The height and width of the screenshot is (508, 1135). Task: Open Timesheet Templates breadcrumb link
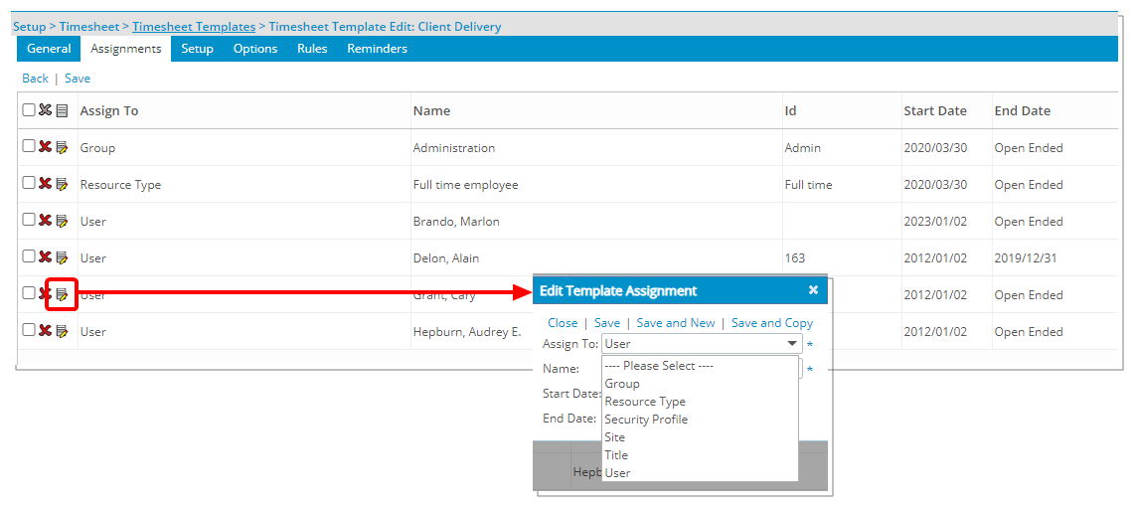[x=194, y=27]
